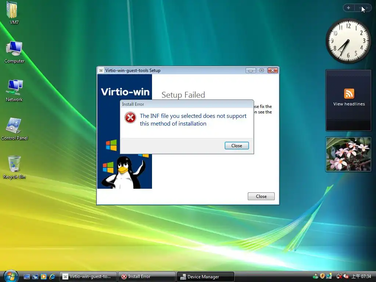Click View headlines in feed gadget

click(349, 104)
